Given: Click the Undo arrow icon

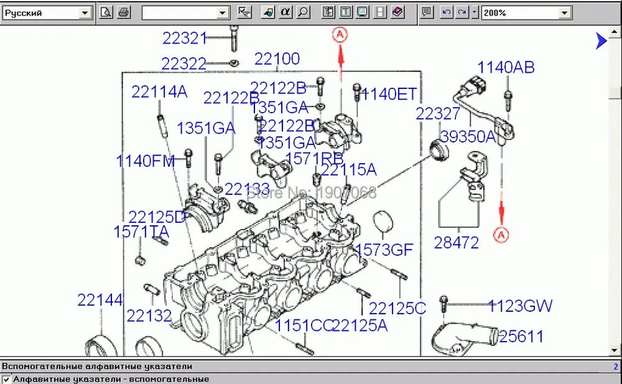Looking at the screenshot, I should [x=446, y=11].
